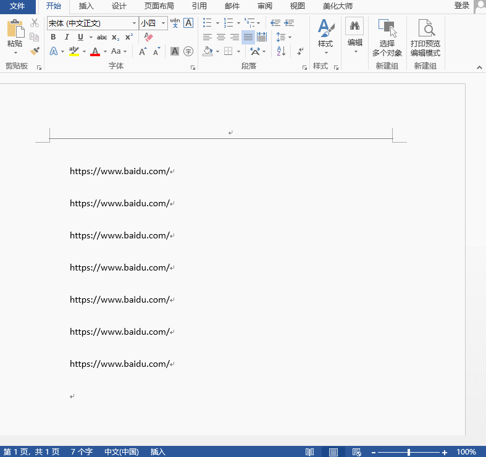Open Print Preview Edit Mode

click(425, 38)
